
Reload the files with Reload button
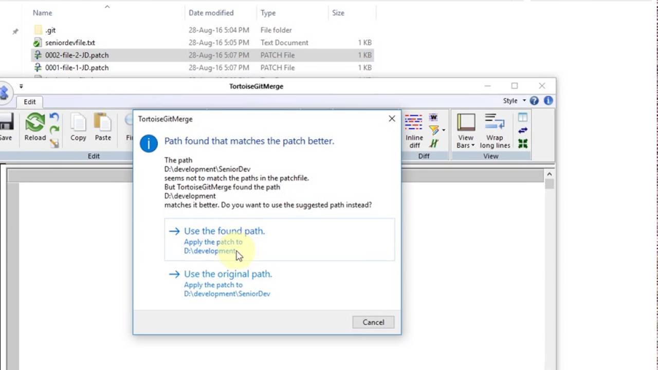(x=35, y=127)
